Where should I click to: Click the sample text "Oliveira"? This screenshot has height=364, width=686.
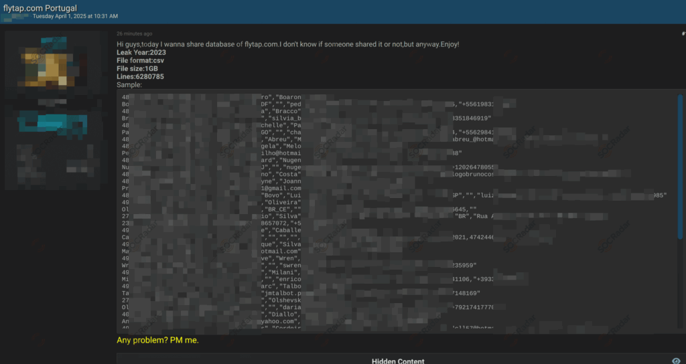click(283, 202)
